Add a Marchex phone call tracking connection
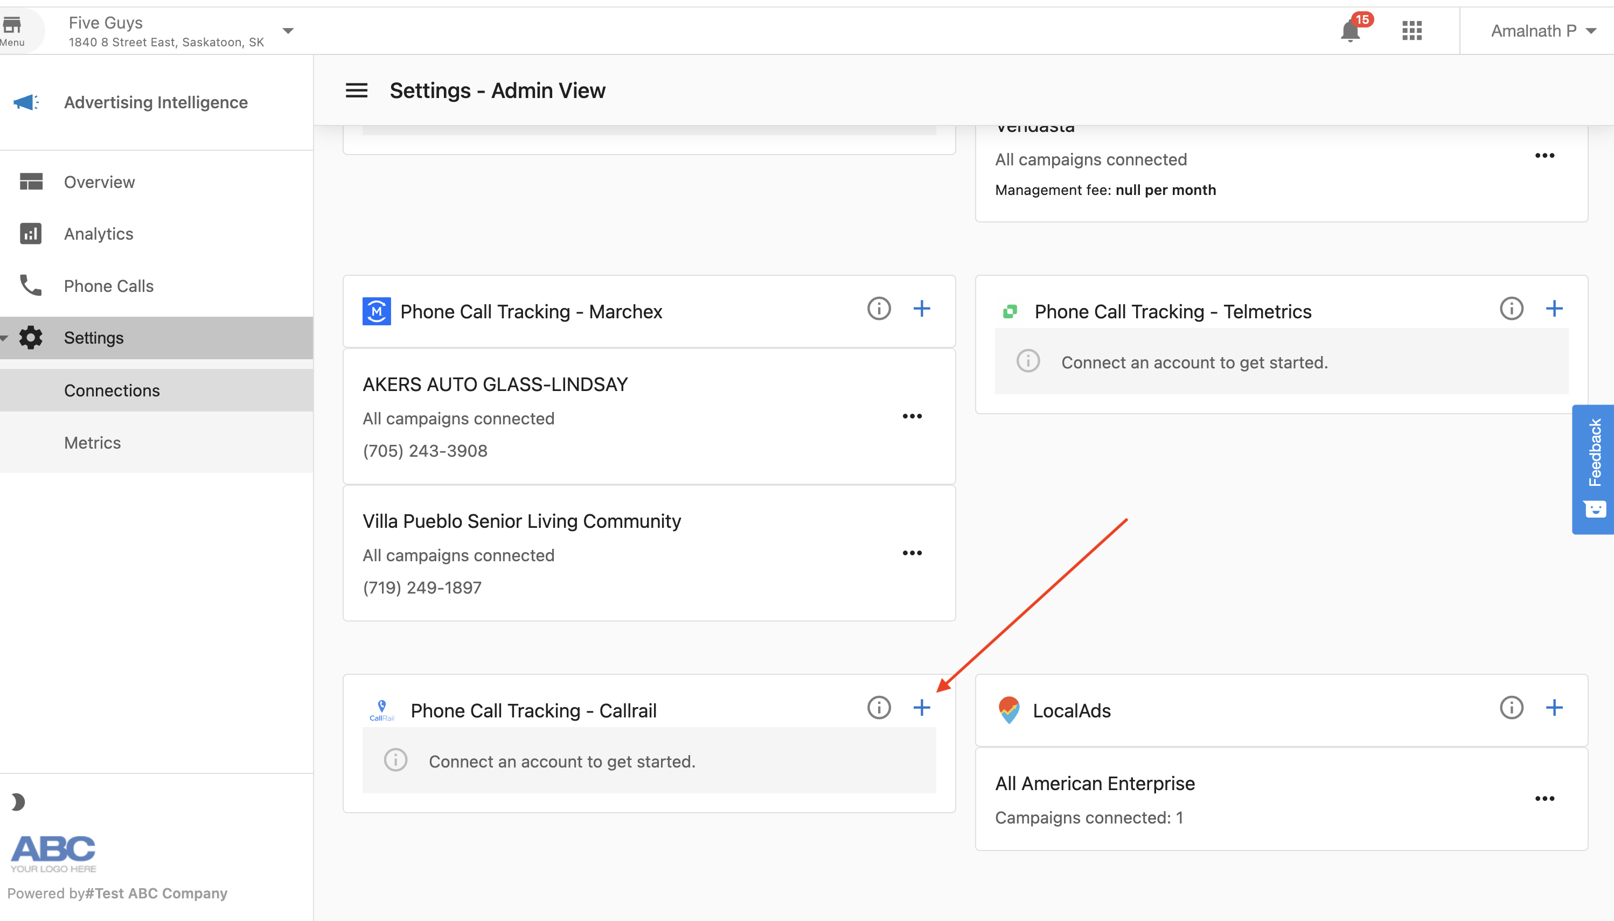This screenshot has height=921, width=1614. pyautogui.click(x=921, y=309)
